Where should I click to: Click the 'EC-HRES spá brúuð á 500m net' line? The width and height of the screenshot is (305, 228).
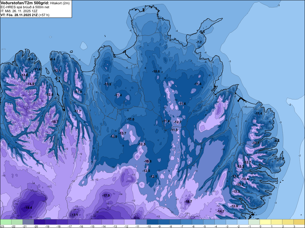pos(25,7)
